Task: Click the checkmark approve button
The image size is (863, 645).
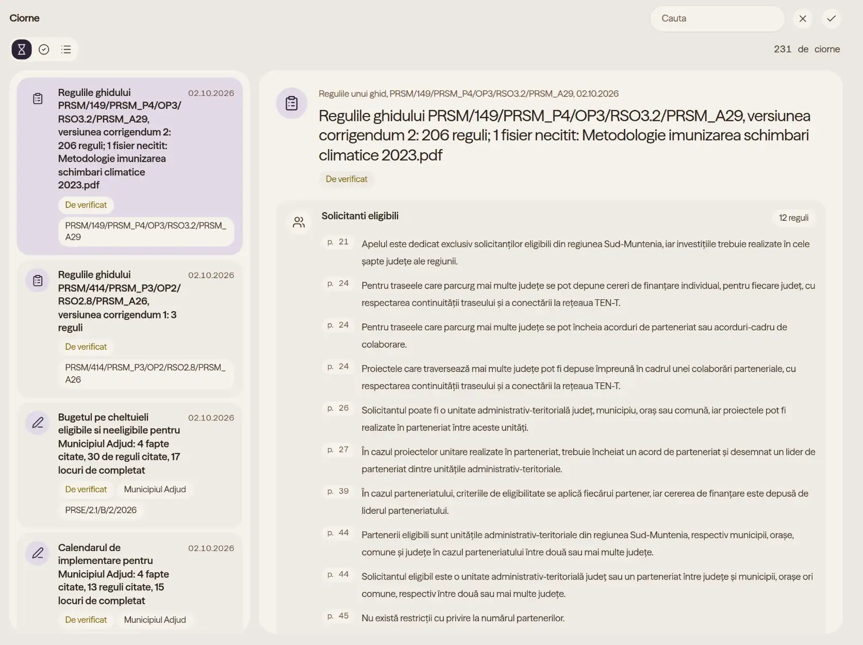Action: click(x=831, y=19)
